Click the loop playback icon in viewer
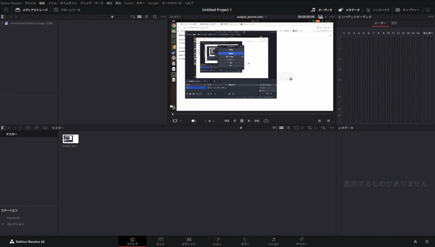This screenshot has height=247, width=435. [266, 121]
